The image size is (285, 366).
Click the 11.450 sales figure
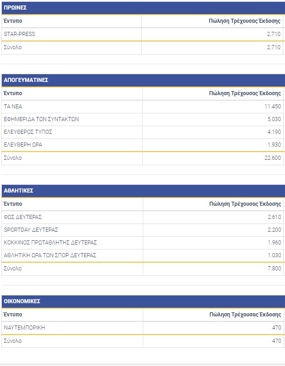point(272,107)
